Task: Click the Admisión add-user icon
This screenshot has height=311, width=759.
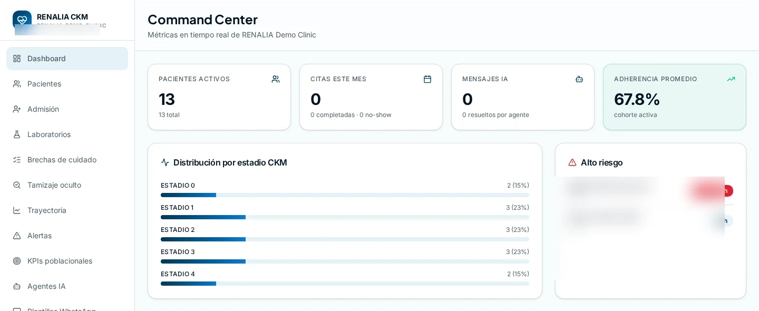Action: (17, 109)
